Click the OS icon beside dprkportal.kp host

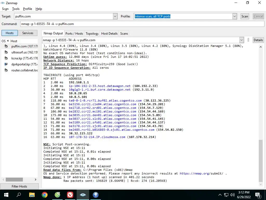6,64
